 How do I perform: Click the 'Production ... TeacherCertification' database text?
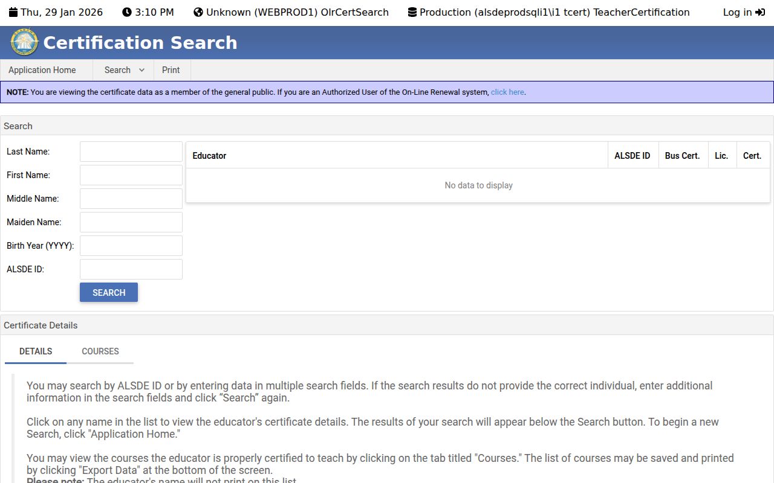click(x=554, y=12)
